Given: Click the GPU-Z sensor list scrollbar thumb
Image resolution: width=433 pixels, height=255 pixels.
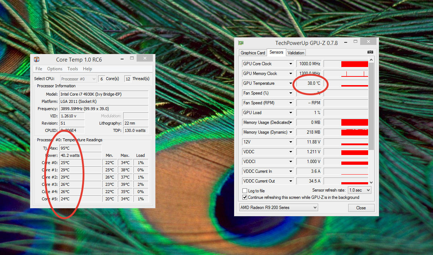Looking at the screenshot, I should coord(371,106).
